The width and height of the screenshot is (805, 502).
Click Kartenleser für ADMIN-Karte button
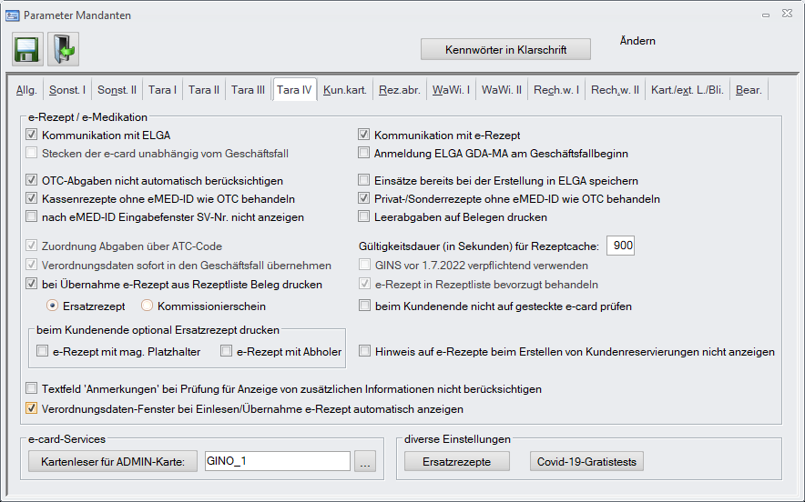[x=113, y=462]
